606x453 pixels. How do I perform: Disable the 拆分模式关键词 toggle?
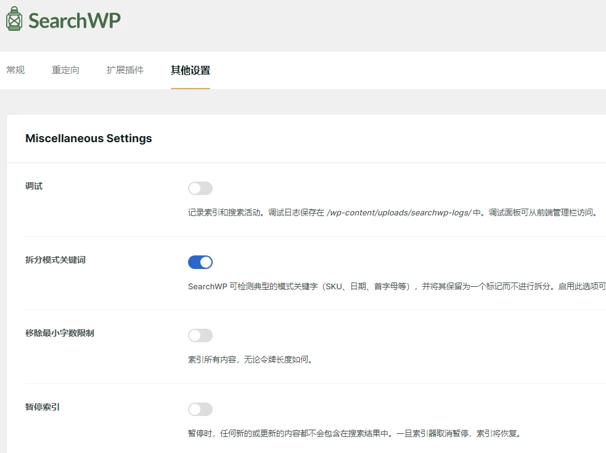coord(200,262)
